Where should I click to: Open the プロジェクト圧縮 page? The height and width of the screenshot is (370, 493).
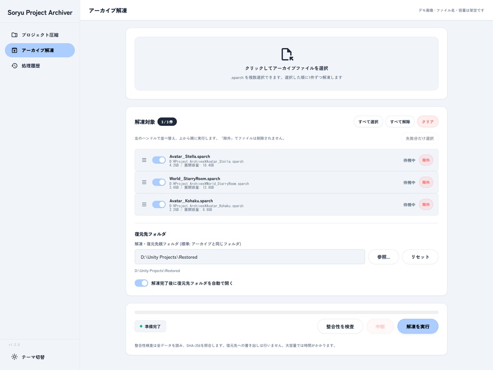[40, 35]
